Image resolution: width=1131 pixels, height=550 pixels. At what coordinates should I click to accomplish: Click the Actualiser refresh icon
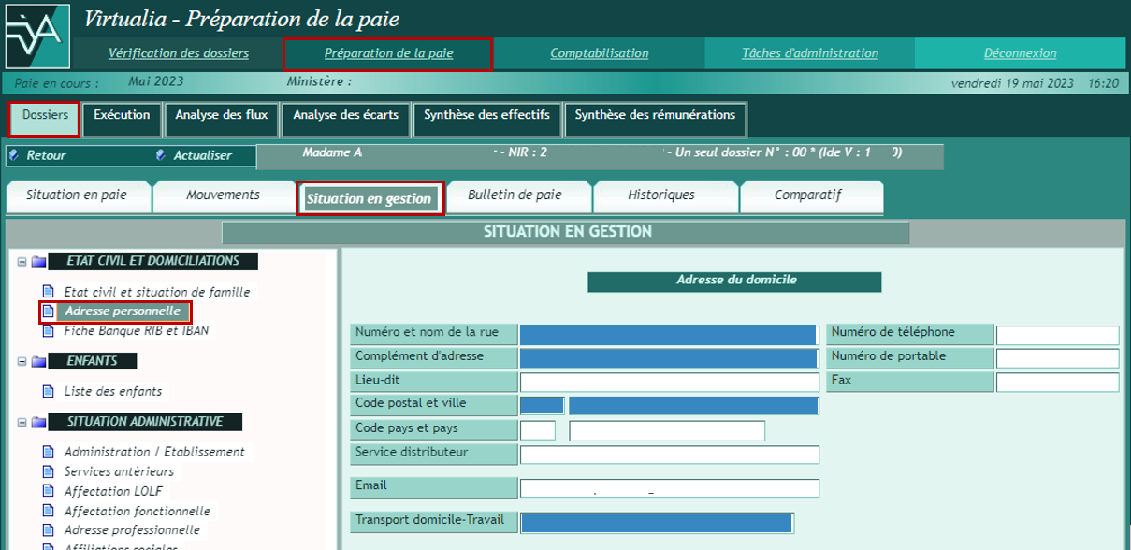(161, 155)
